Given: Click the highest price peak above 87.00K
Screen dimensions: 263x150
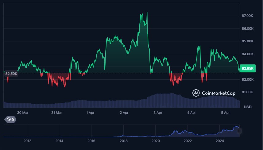Looking at the screenshot, I should (x=147, y=12).
